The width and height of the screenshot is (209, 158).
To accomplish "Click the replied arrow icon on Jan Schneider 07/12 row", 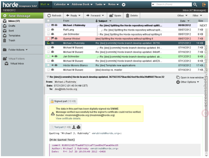I will [x=53, y=56].
